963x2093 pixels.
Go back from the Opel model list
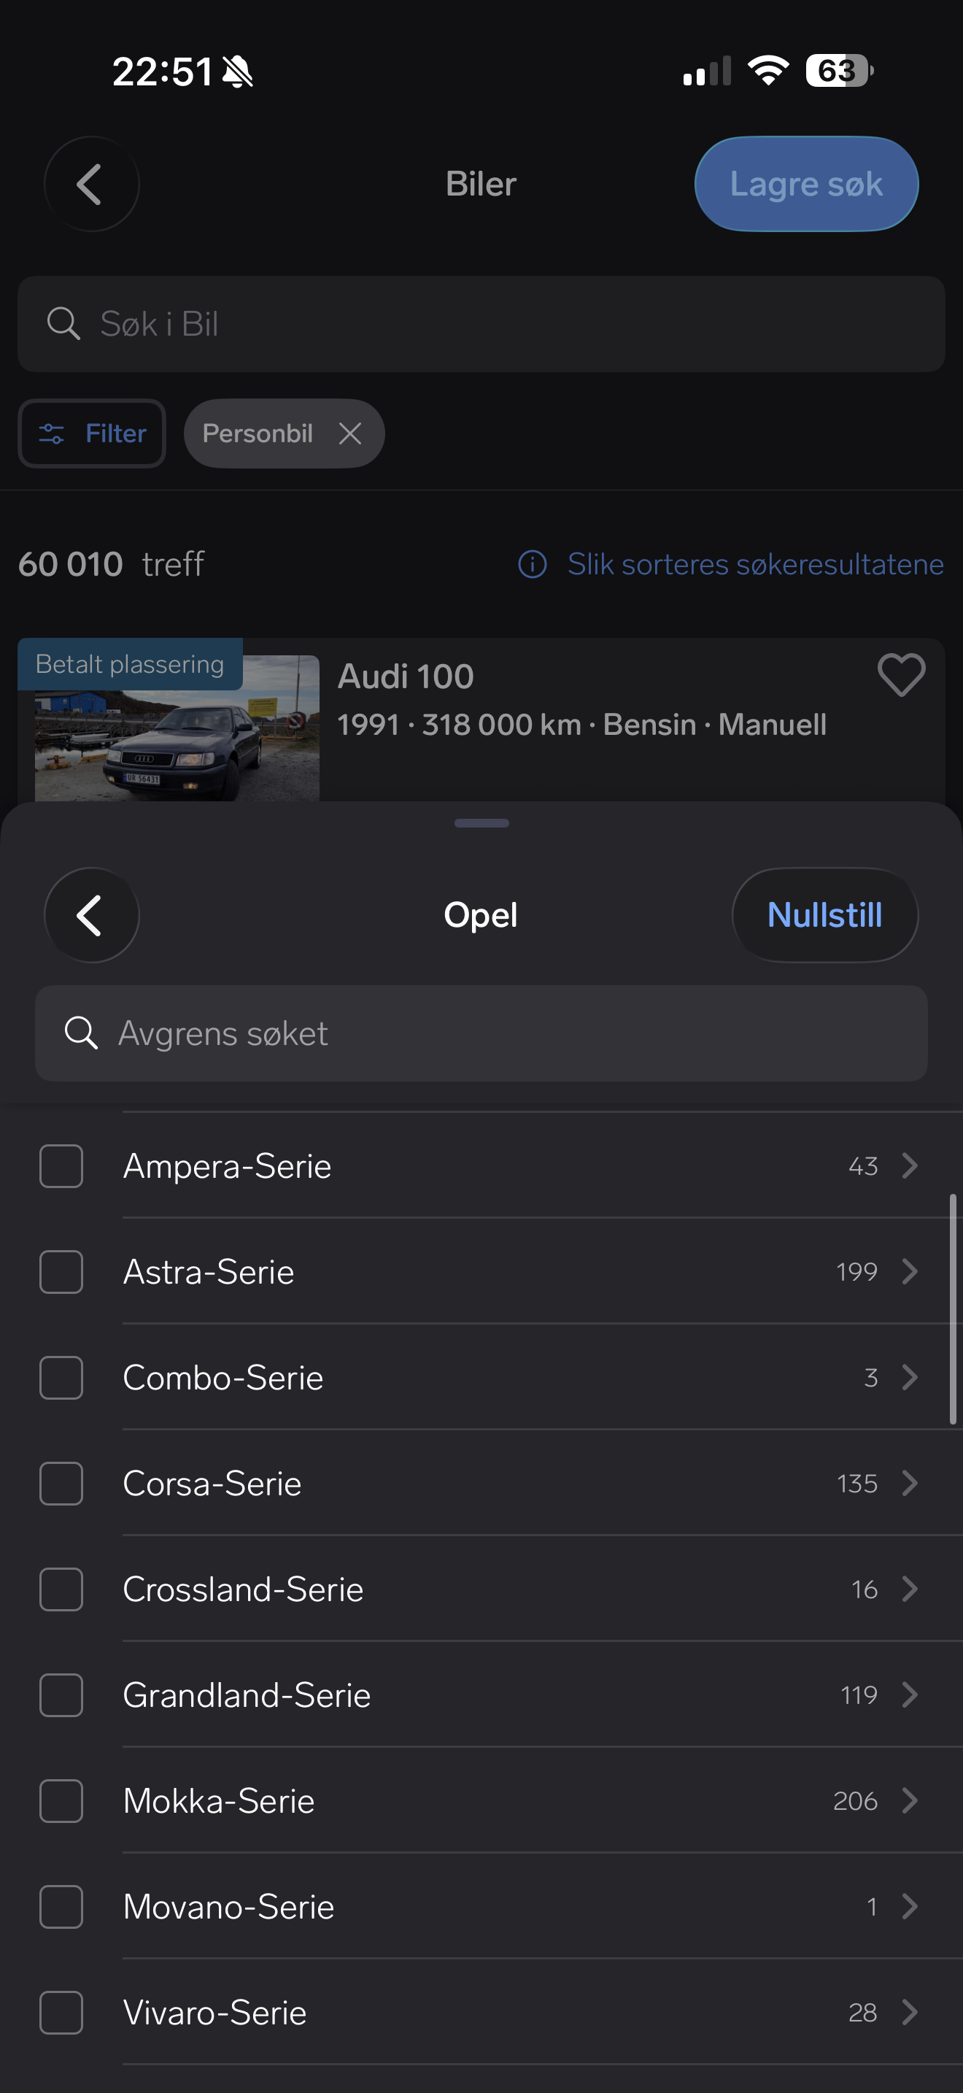pos(91,916)
